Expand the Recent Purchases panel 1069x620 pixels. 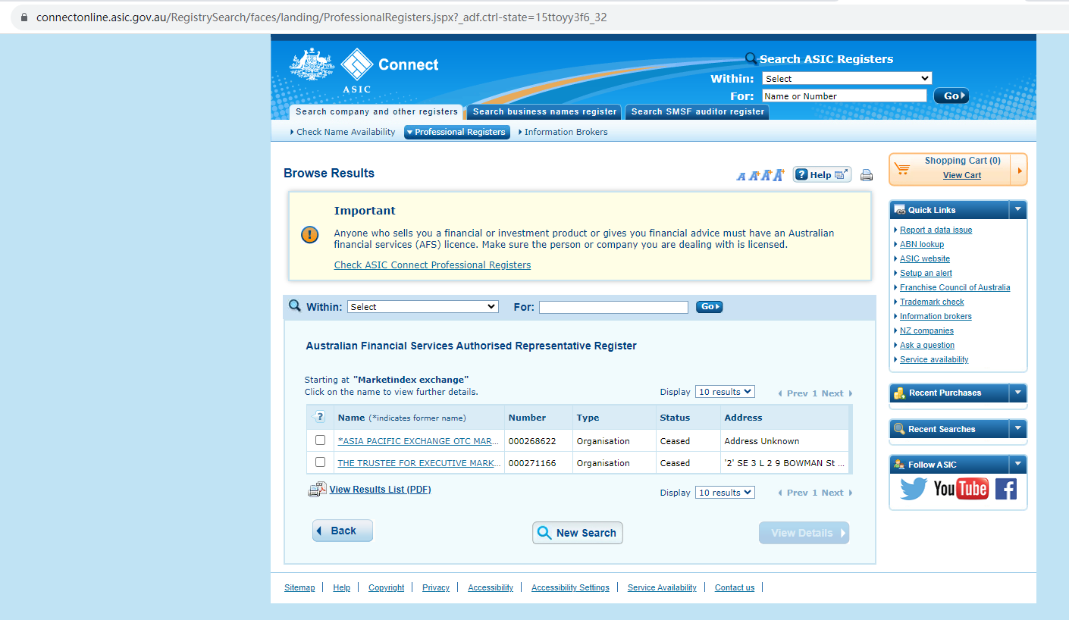tap(1018, 393)
